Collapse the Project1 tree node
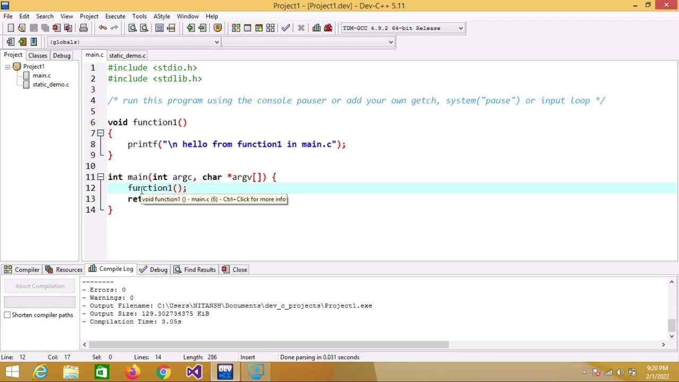Screen dimensions: 679x382 (7, 67)
